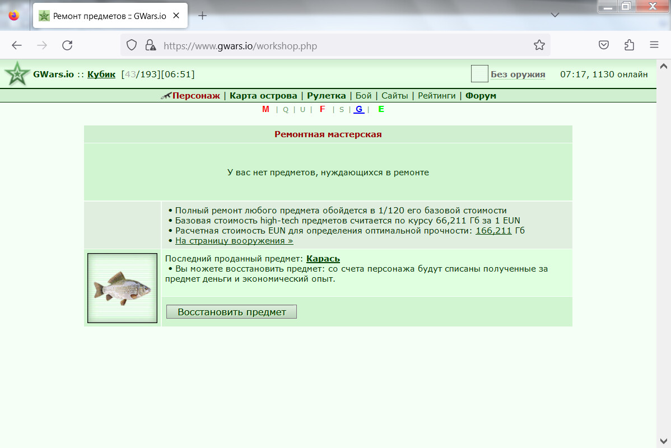671x448 pixels.
Task: Click the U shortcut link
Action: pyautogui.click(x=302, y=110)
